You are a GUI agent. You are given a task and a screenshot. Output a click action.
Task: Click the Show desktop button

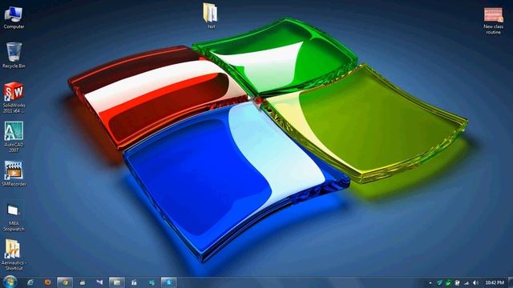coord(511,282)
